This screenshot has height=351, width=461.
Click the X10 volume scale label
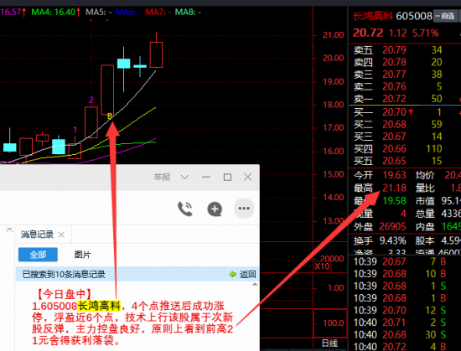point(322,266)
